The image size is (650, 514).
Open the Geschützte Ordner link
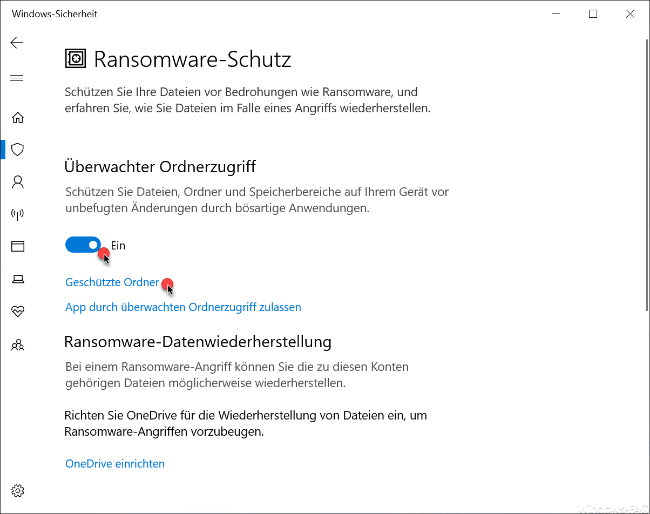click(x=112, y=282)
